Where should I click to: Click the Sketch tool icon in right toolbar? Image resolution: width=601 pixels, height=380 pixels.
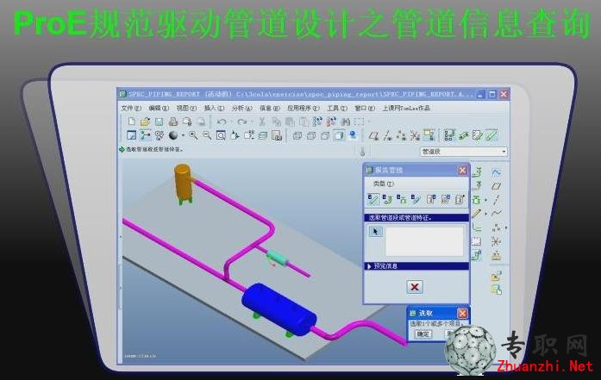[x=496, y=172]
